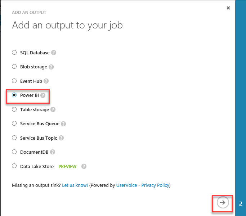Click Data Lake Store help icon
Image resolution: width=246 pixels, height=216 pixels.
(x=84, y=166)
